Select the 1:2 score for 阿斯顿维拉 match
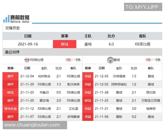Viewport: 165px width, 132px height. click(x=134, y=84)
